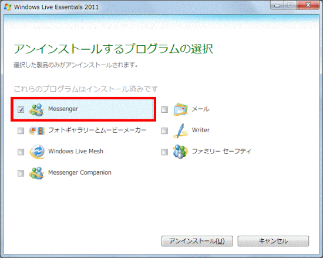
Task: Tick the Windows Live Mesh checkbox
Action: tap(21, 152)
